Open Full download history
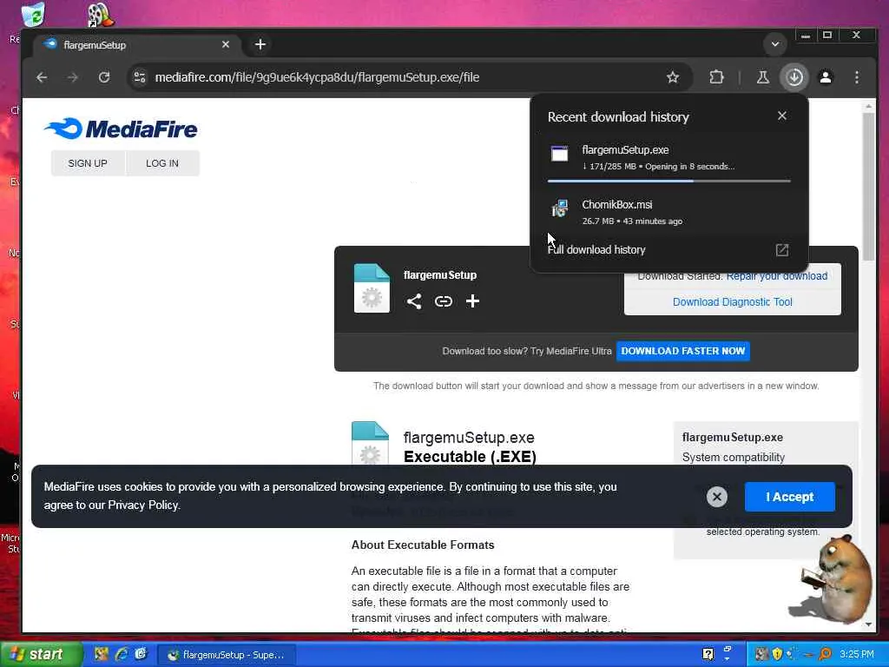889x667 pixels. tap(596, 249)
